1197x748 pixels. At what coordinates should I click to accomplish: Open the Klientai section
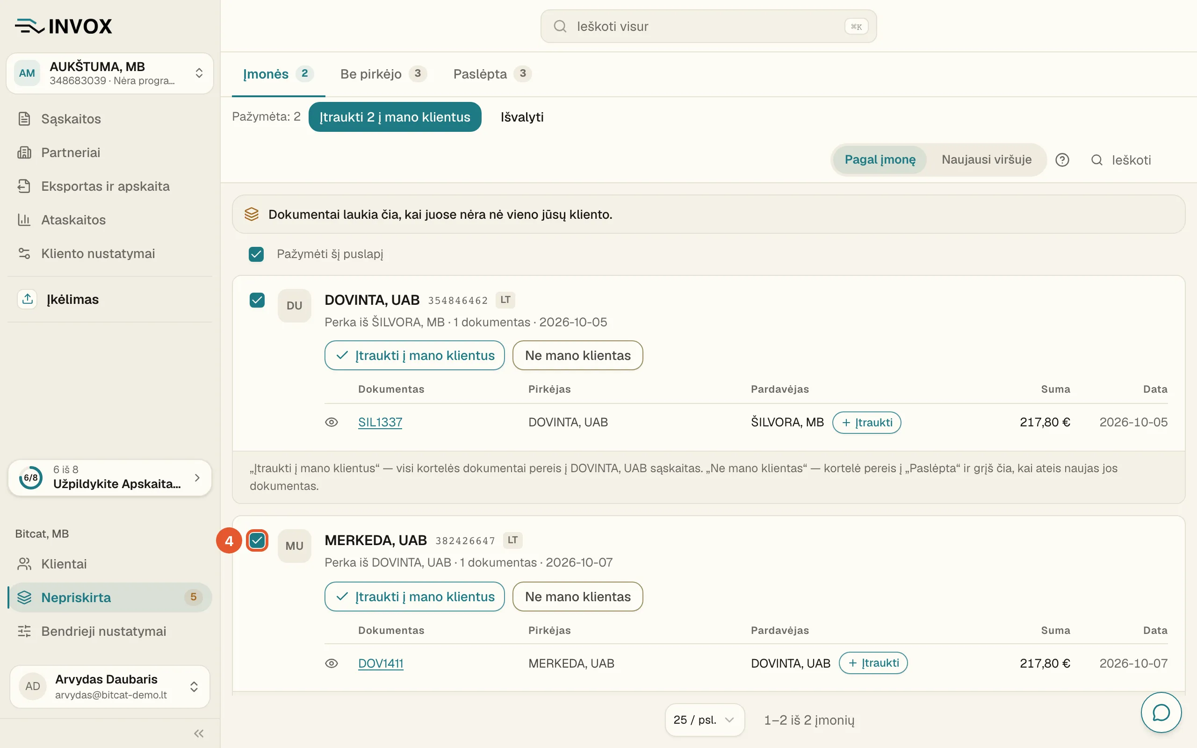point(110,564)
